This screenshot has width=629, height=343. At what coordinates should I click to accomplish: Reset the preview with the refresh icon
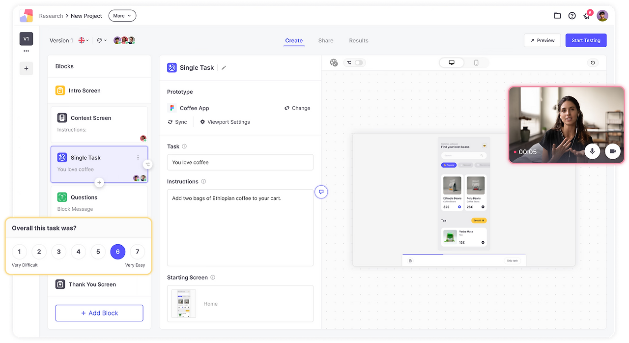click(x=593, y=63)
